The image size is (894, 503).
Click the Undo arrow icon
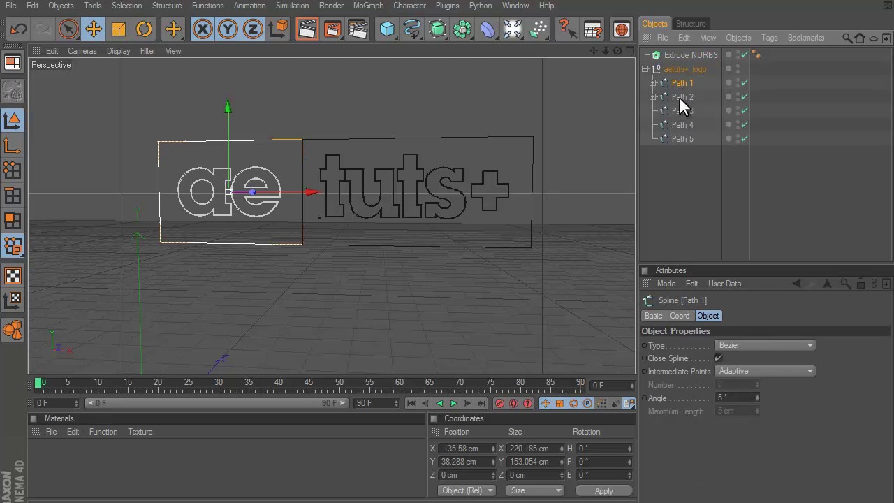coord(19,29)
